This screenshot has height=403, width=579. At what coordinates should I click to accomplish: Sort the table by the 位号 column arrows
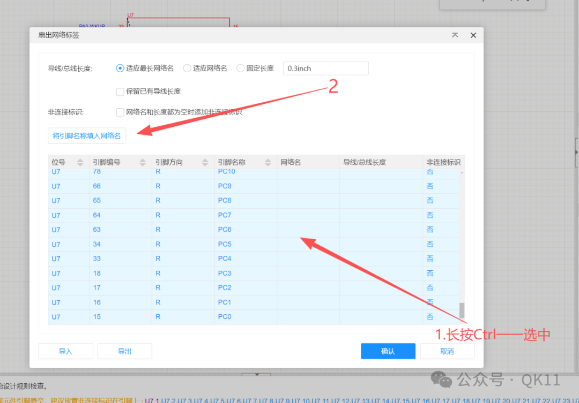click(80, 162)
